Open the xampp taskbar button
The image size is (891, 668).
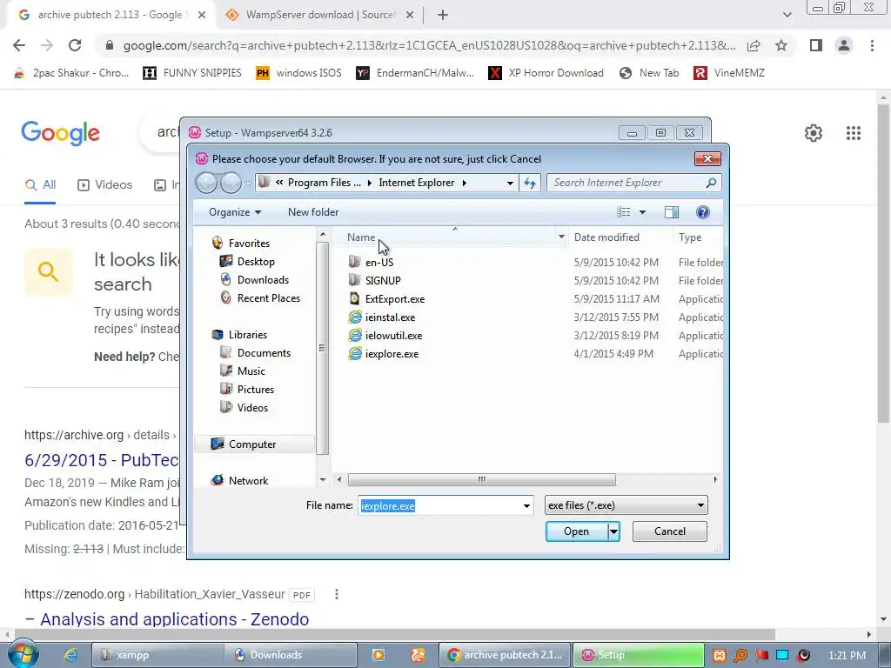(x=157, y=655)
